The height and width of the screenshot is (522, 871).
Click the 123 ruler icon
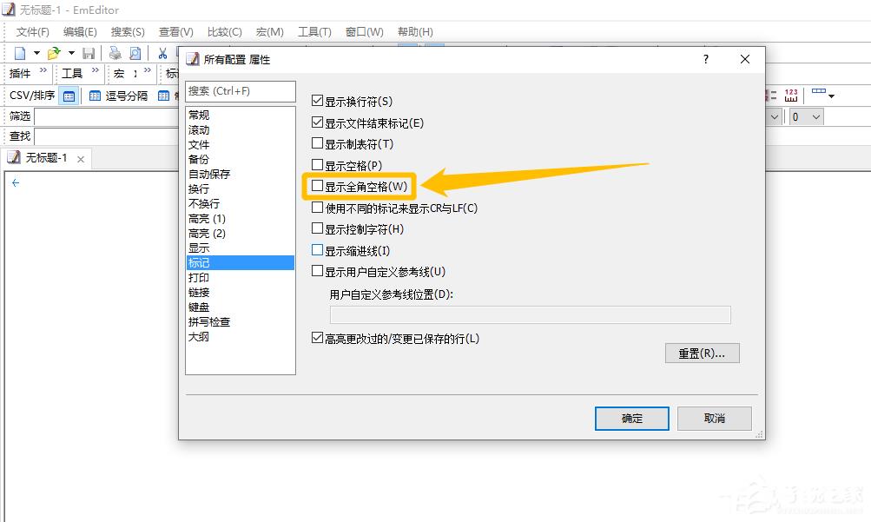pyautogui.click(x=791, y=96)
